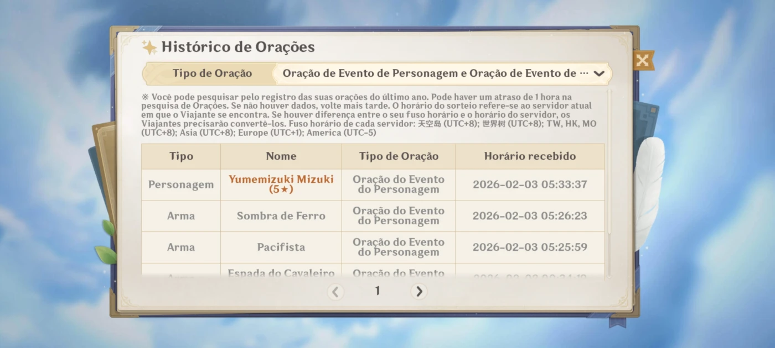This screenshot has width=775, height=348.
Task: Expand the prayer type chevron arrow
Action: (598, 73)
